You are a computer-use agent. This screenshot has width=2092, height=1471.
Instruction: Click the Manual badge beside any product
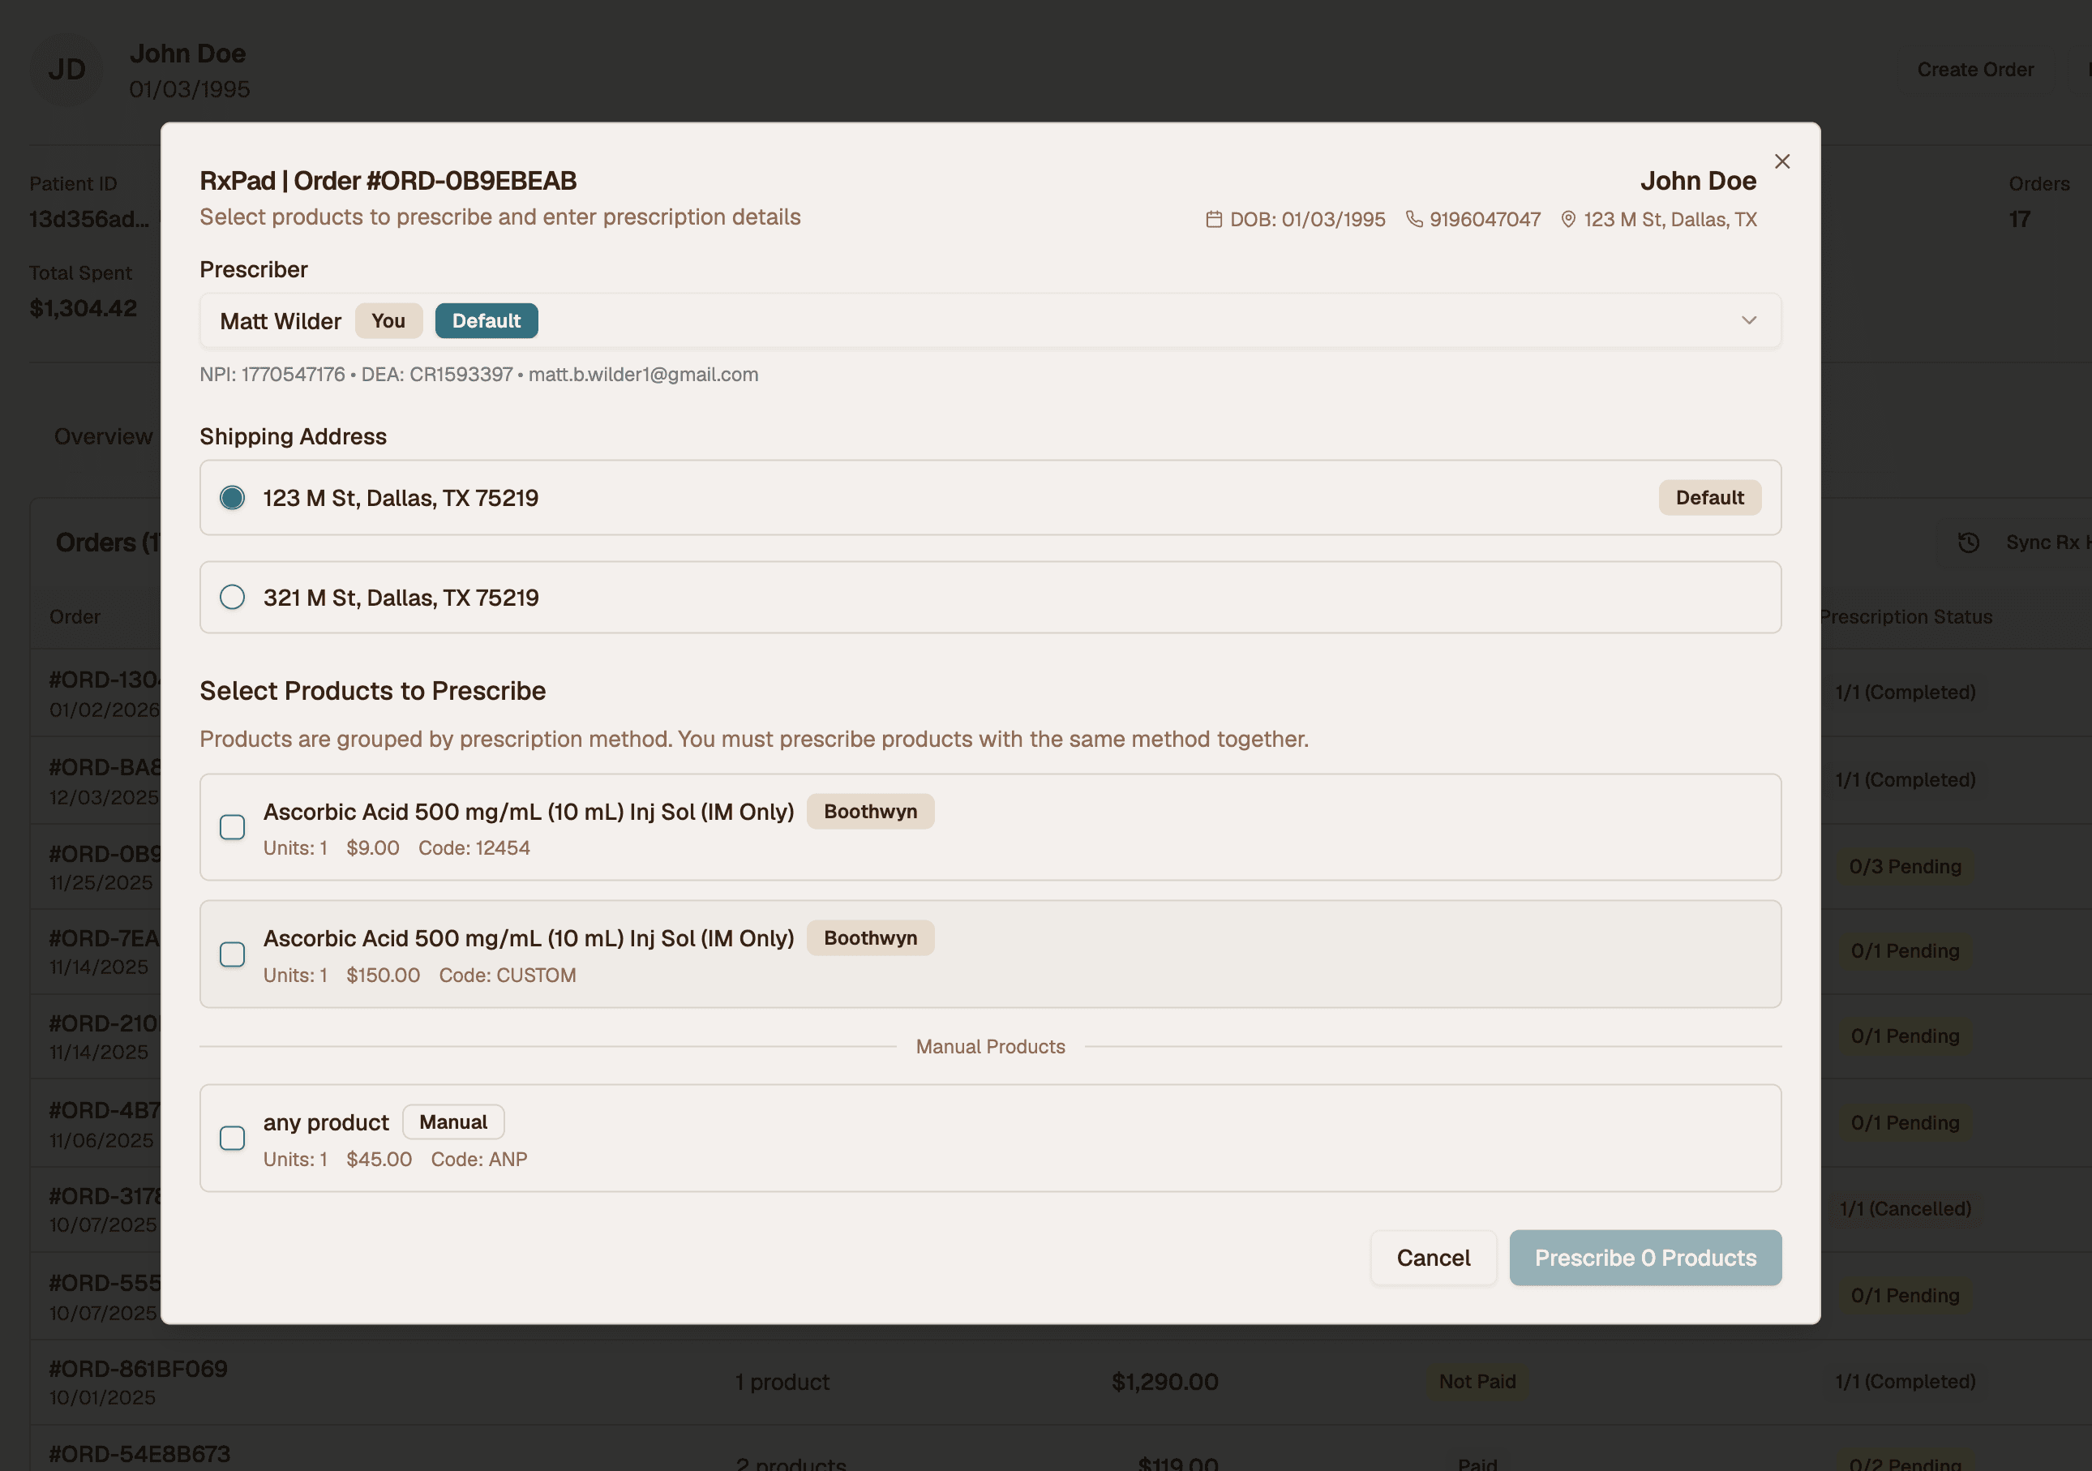tap(452, 1122)
